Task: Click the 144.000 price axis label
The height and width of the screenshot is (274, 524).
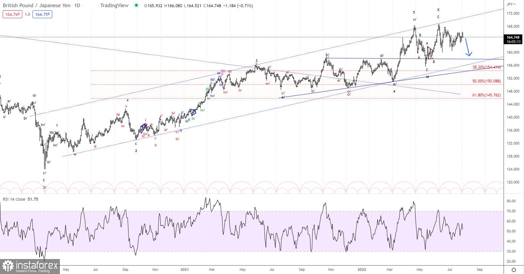Action: pos(513,104)
